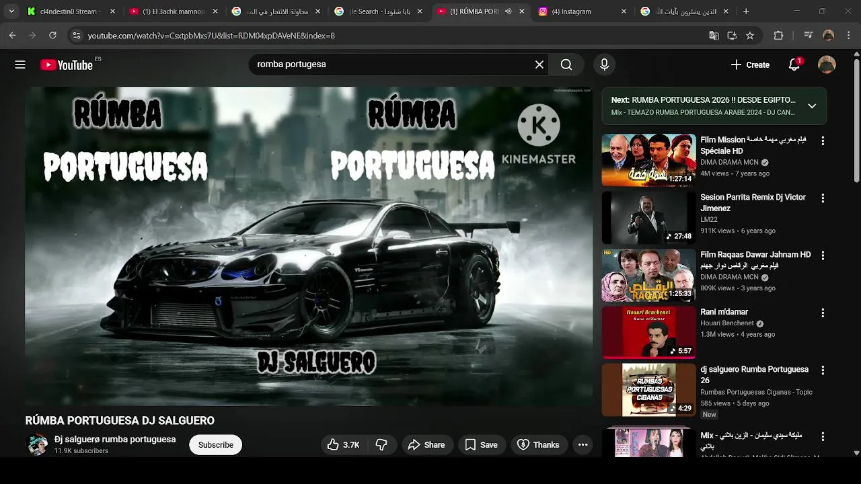Image resolution: width=861 pixels, height=484 pixels.
Task: Open the YouTube hamburger guide menu
Action: [20, 65]
